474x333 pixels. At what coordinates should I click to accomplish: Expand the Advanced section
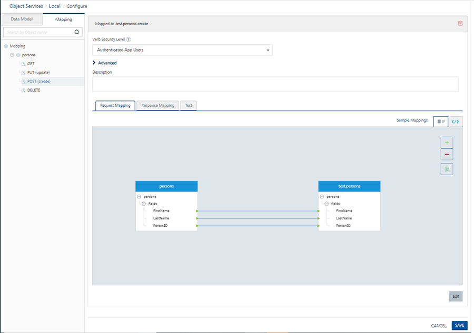(x=104, y=63)
